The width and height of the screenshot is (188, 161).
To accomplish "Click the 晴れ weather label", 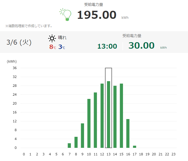I will click(62, 38).
